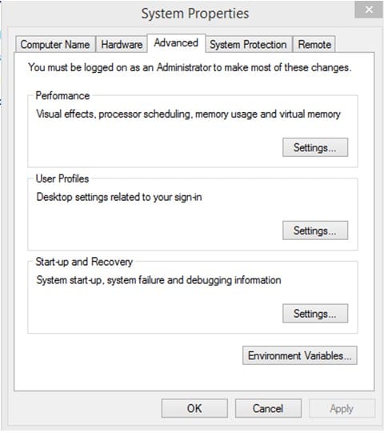Close the System Properties window
Screen dimensions: 384x433
tap(369, 10)
